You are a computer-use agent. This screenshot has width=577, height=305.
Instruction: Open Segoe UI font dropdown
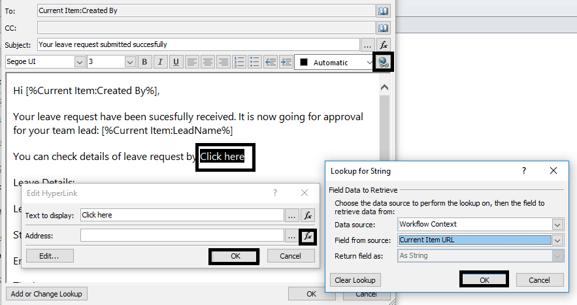coord(80,62)
